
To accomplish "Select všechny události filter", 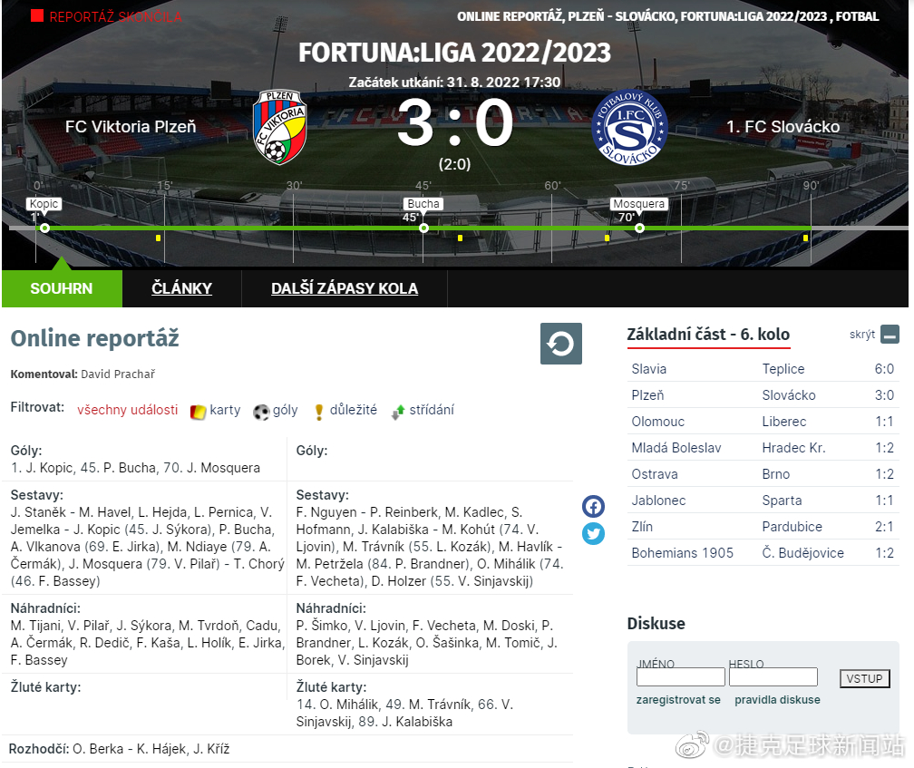I will coord(127,410).
